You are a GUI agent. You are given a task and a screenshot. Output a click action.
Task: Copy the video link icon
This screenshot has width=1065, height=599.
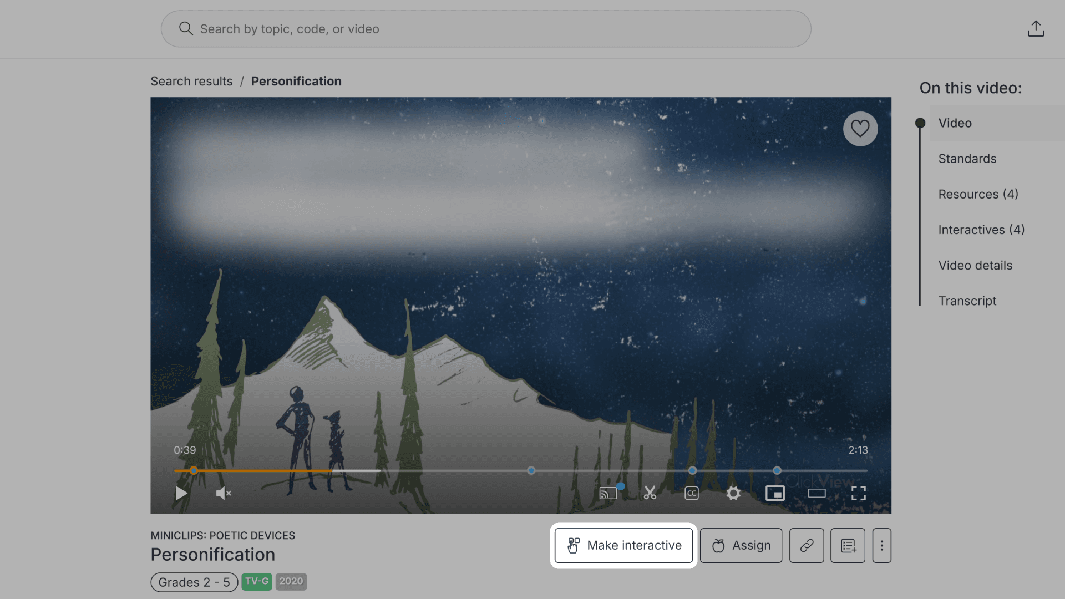[x=806, y=545]
